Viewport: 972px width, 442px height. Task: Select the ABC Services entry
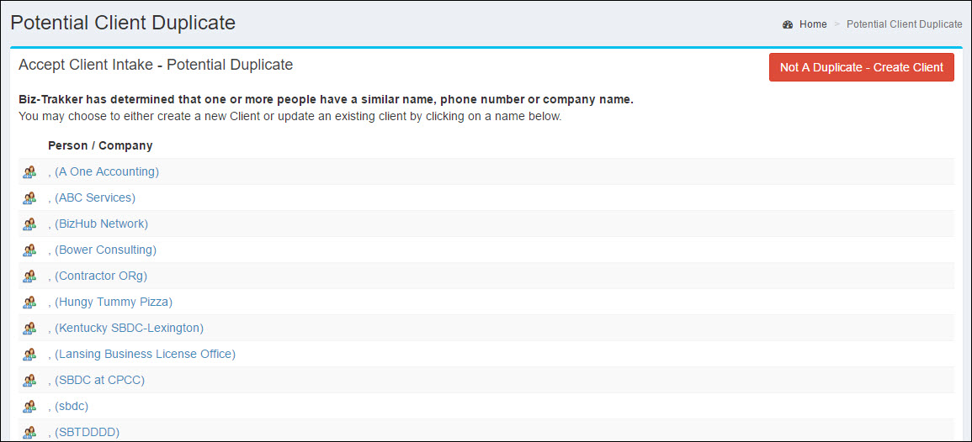coord(92,197)
